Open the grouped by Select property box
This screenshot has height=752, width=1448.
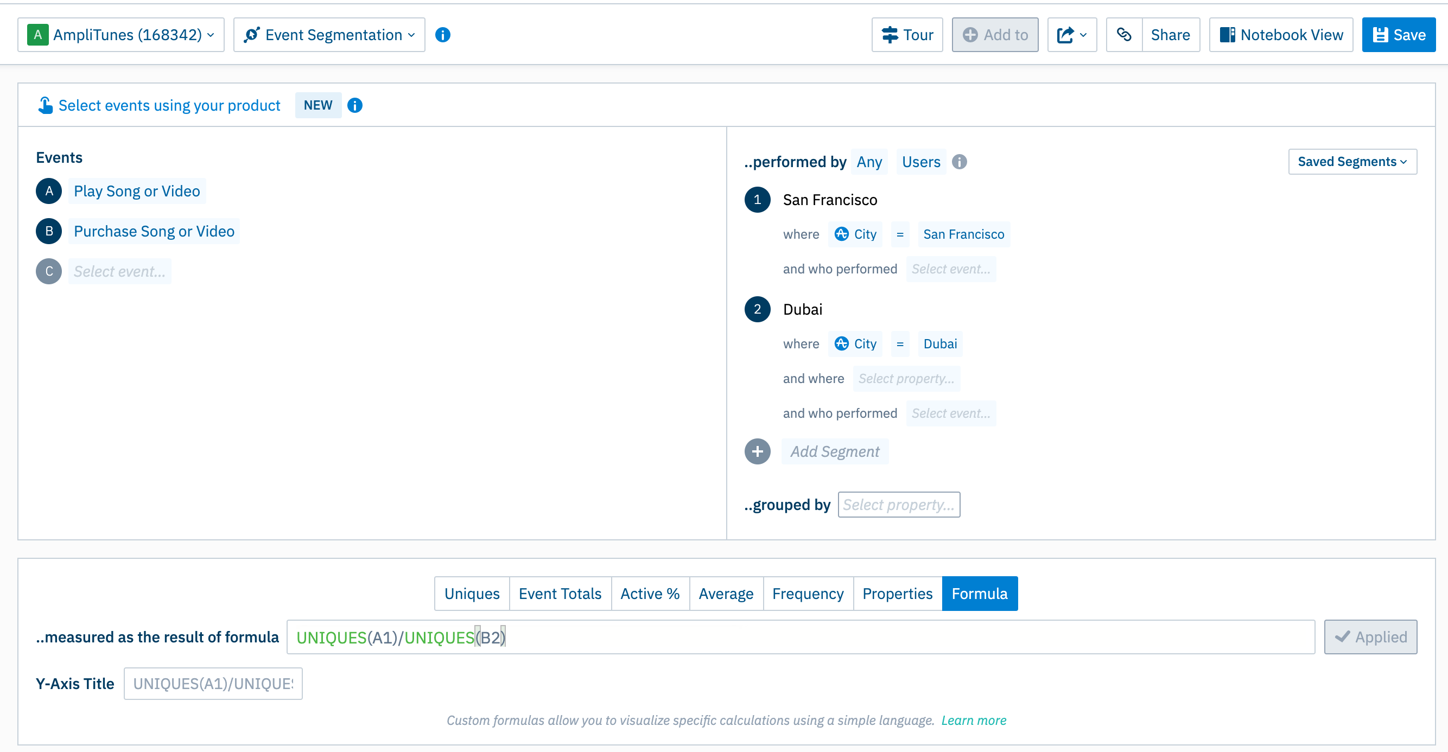click(898, 505)
